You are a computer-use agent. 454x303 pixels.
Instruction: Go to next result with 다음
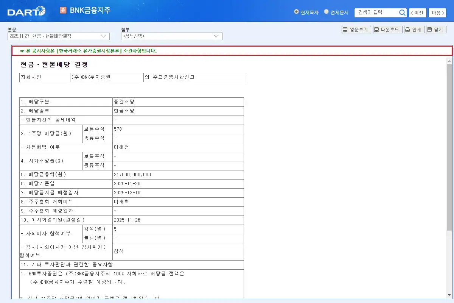[437, 13]
